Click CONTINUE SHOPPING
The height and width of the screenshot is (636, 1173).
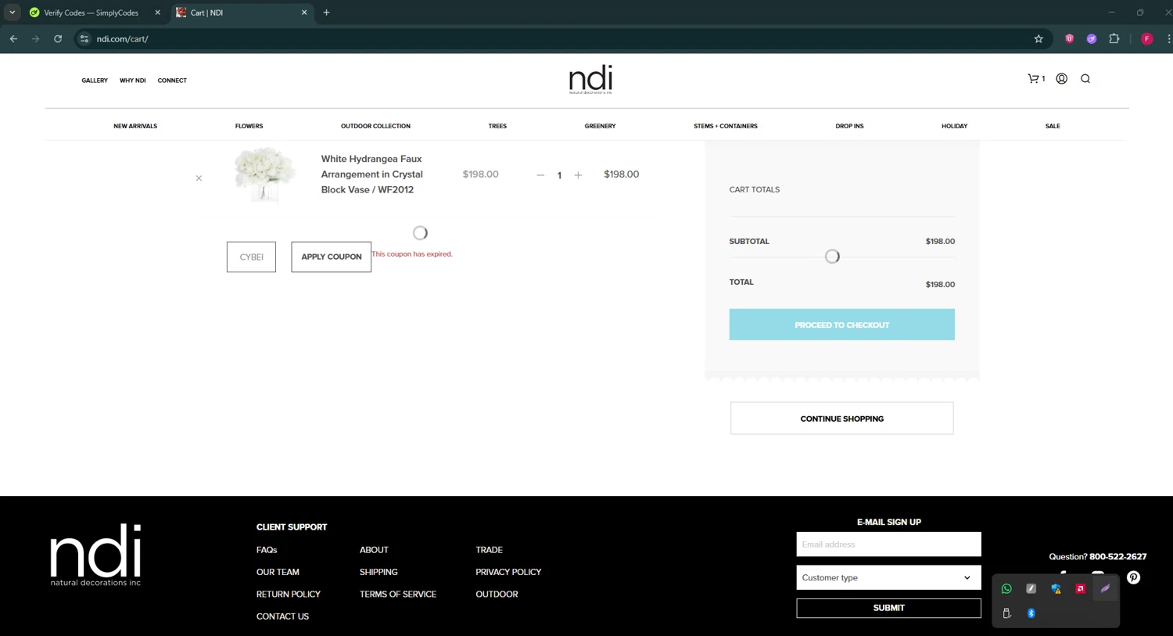tap(841, 419)
